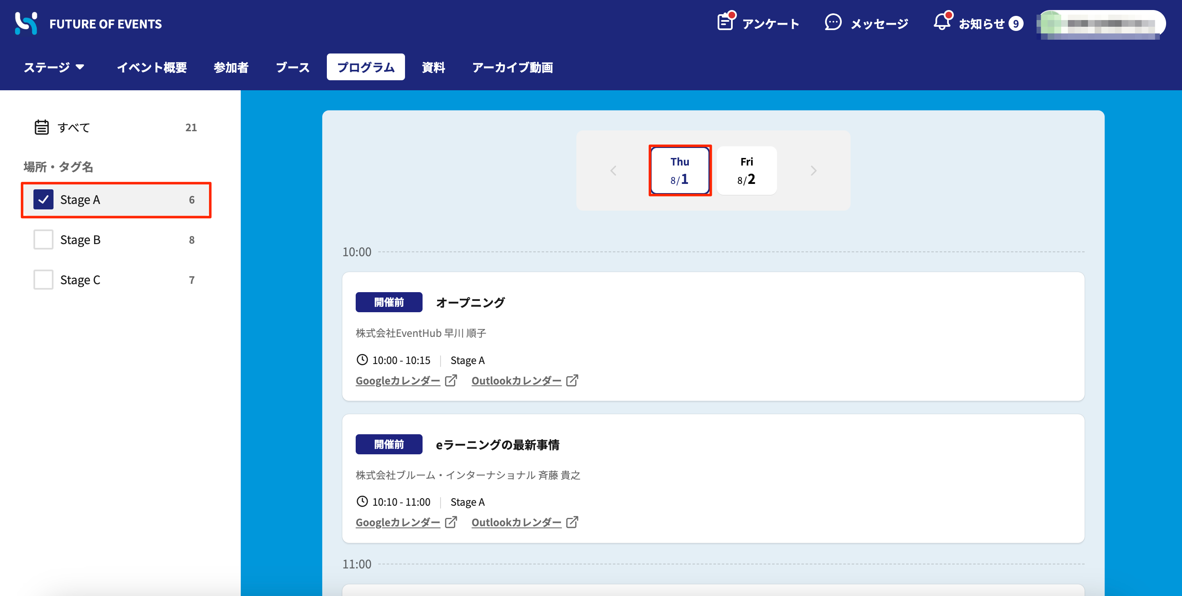Click the 開催前 badge on eラーニング
The width and height of the screenshot is (1182, 596).
click(x=389, y=444)
